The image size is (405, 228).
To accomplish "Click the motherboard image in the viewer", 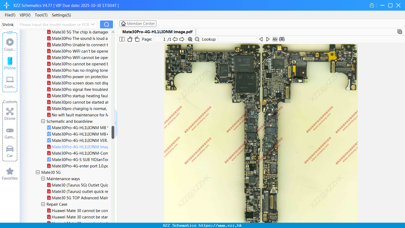I will coord(261,133).
